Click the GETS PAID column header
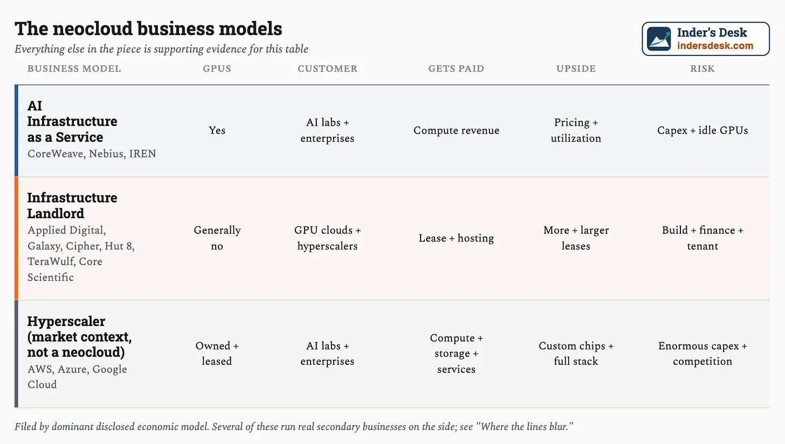This screenshot has height=444, width=785. click(x=456, y=68)
